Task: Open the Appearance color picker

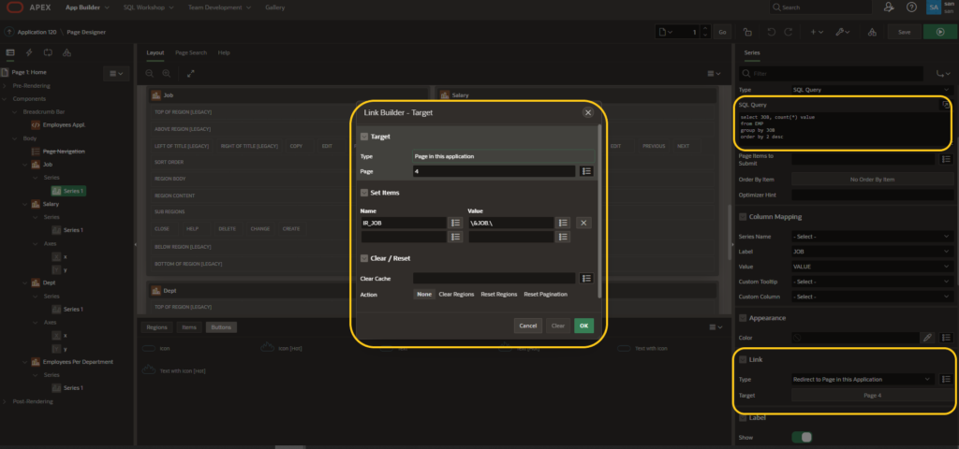Action: click(x=927, y=336)
